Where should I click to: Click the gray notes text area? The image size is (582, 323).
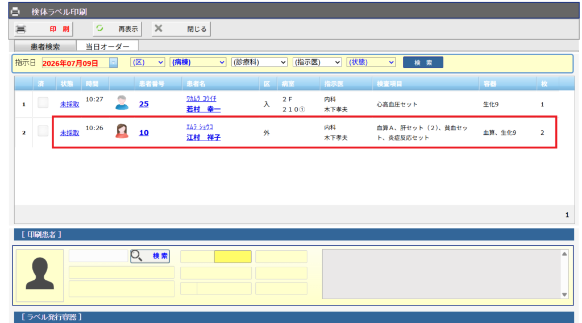[x=442, y=274]
